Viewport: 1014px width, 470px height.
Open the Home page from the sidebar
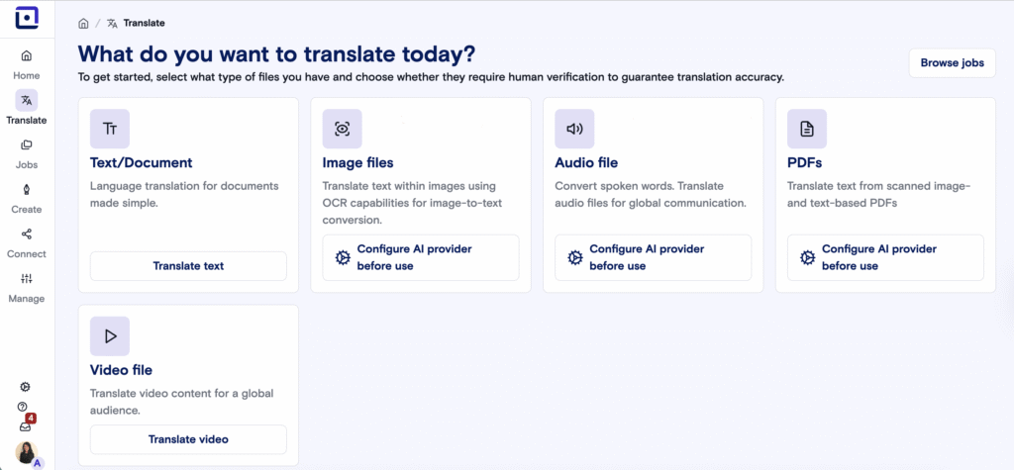pos(27,64)
